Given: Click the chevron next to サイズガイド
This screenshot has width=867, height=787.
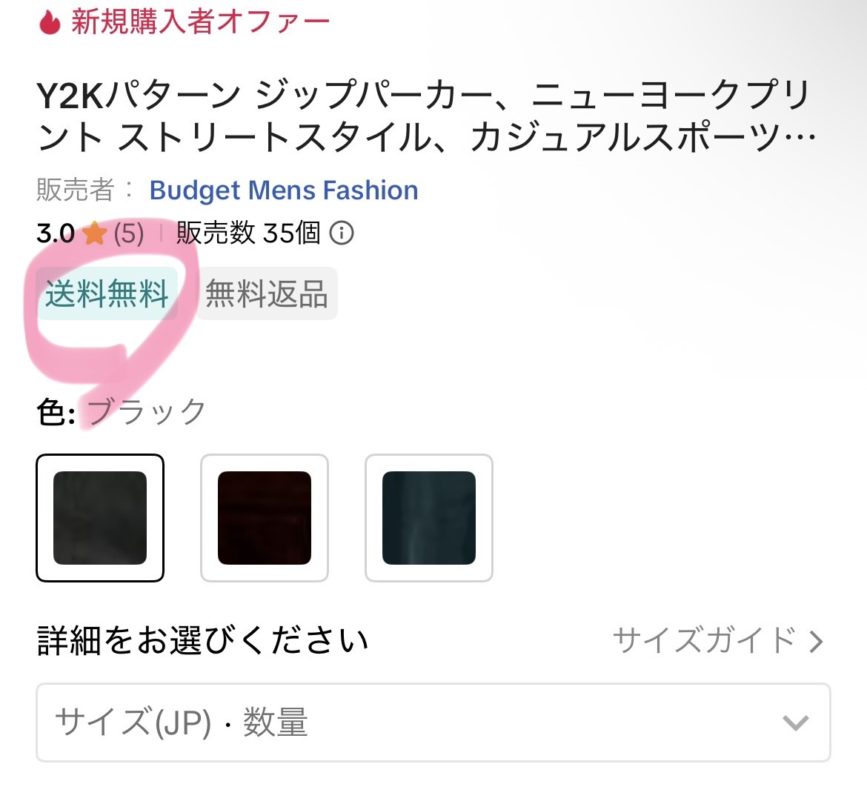Looking at the screenshot, I should click(x=816, y=642).
